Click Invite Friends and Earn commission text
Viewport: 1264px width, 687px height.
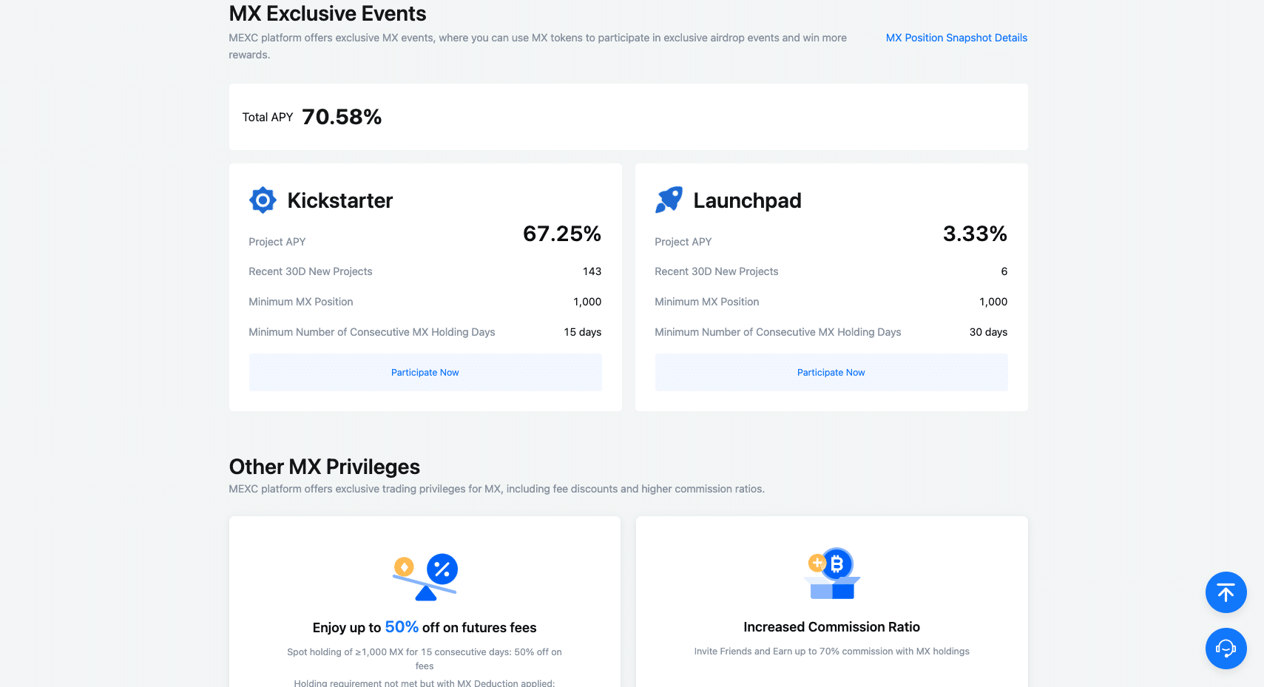point(832,652)
